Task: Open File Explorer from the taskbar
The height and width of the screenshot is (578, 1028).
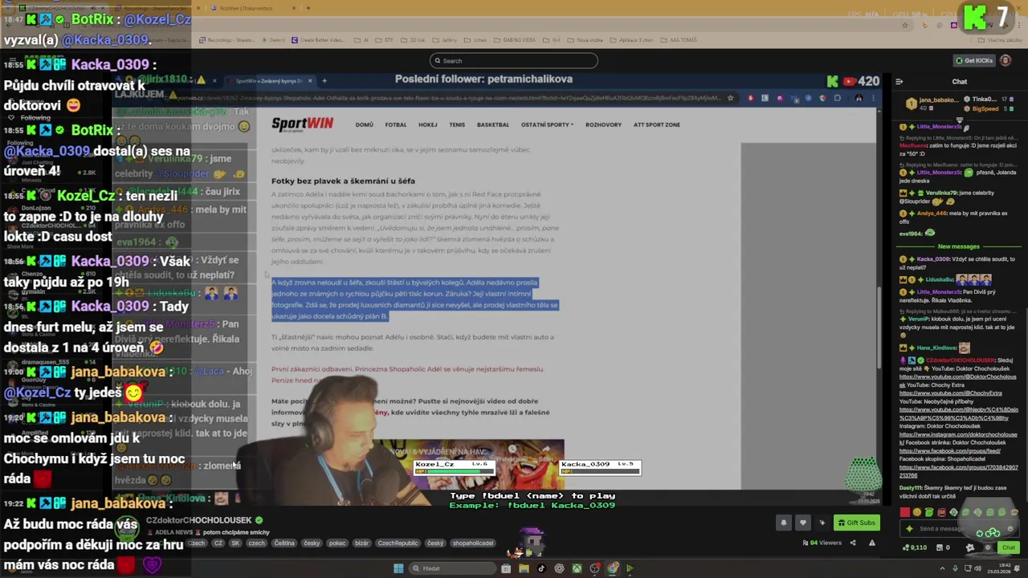Action: [524, 568]
